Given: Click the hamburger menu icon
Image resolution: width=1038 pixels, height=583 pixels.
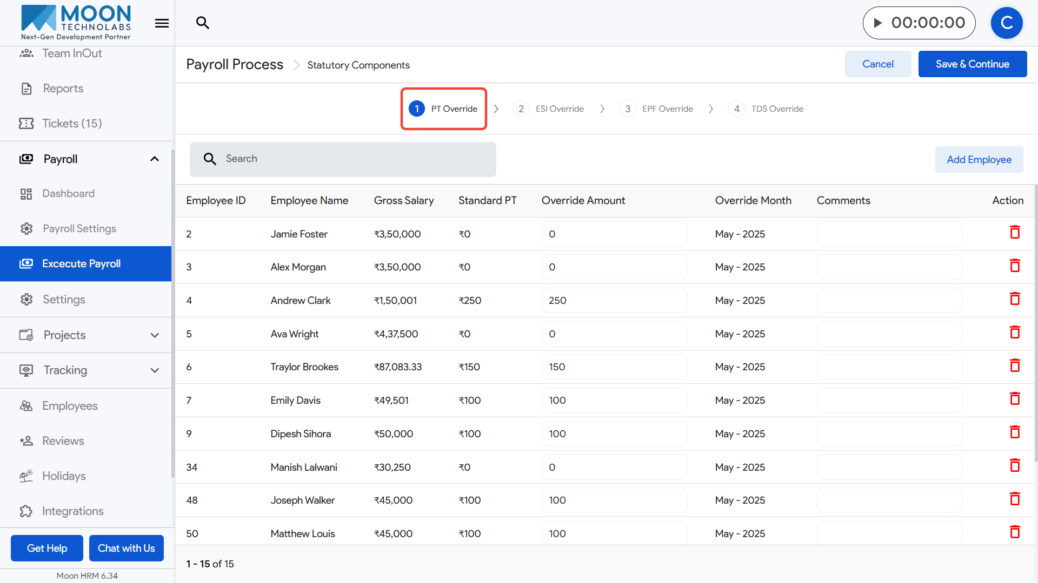Looking at the screenshot, I should pos(162,23).
